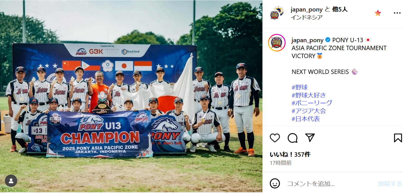Open the japan_pony story ring avatar
The height and width of the screenshot is (193, 403).
(277, 43)
